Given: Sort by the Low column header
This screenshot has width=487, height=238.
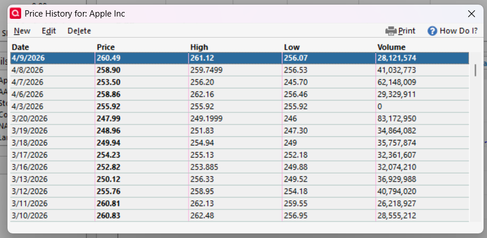Looking at the screenshot, I should point(292,47).
